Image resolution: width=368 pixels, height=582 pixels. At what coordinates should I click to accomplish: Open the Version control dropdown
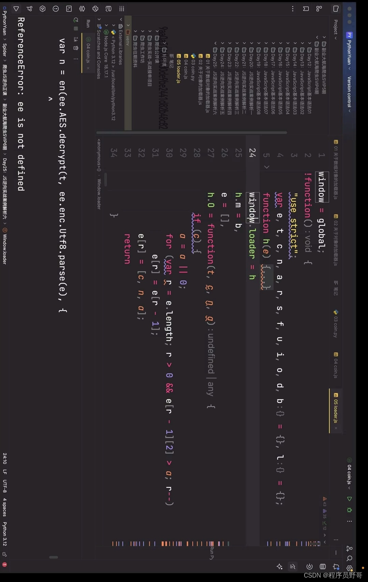click(349, 94)
